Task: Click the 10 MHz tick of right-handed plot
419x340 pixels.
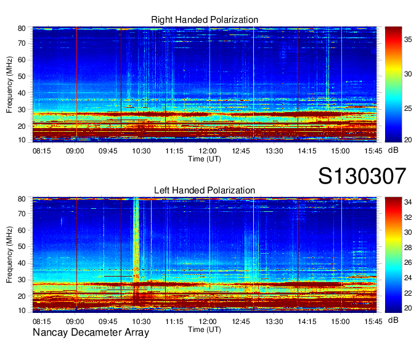Action: point(22,140)
